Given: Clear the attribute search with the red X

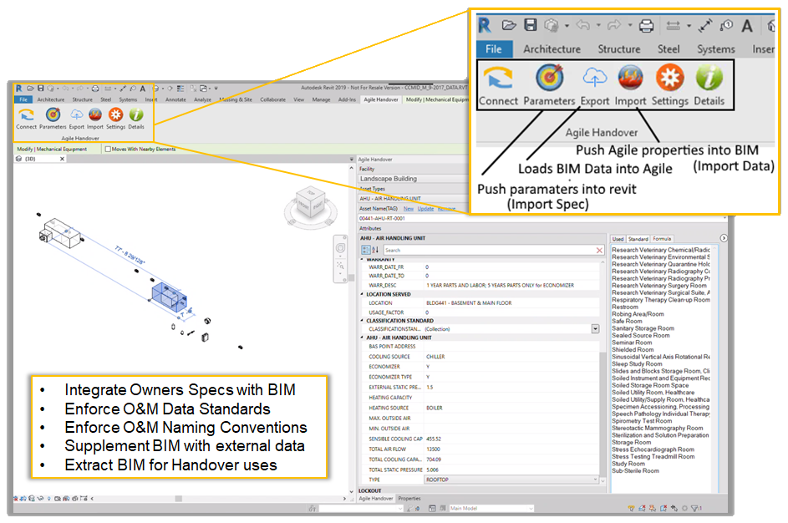Looking at the screenshot, I should (x=599, y=250).
